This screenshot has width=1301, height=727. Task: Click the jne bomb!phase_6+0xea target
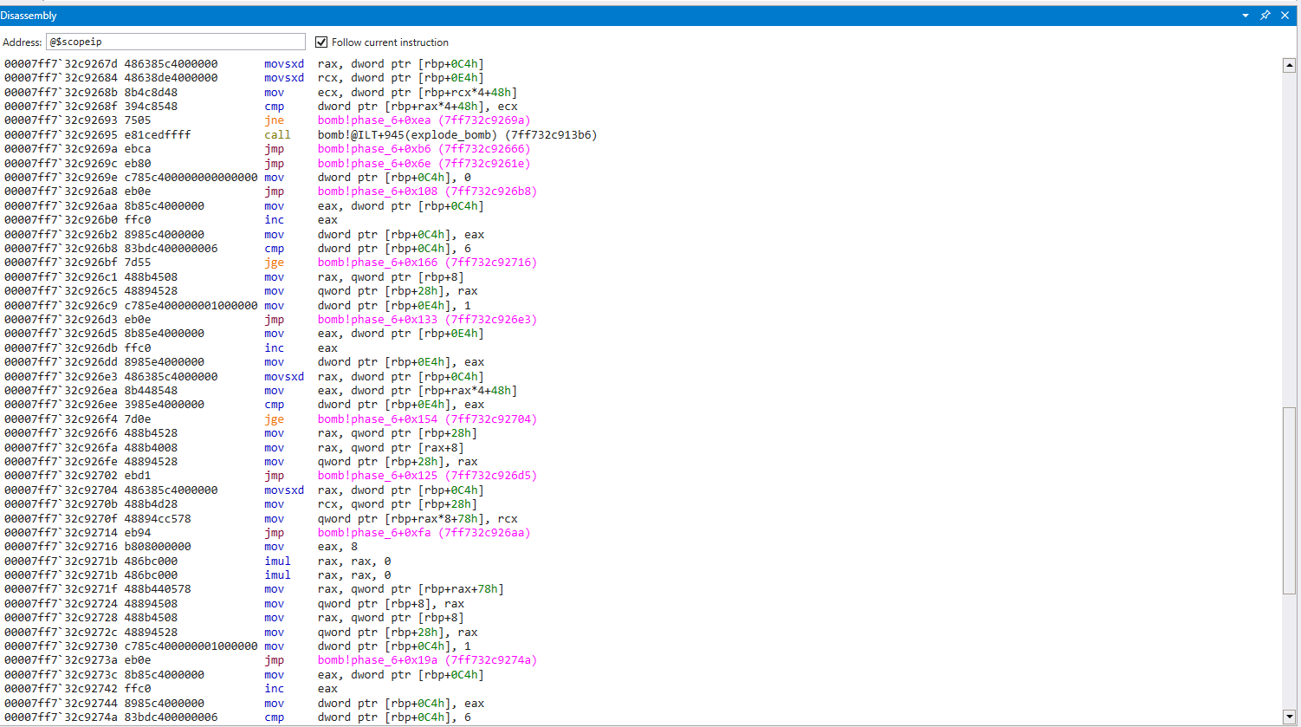pos(424,120)
